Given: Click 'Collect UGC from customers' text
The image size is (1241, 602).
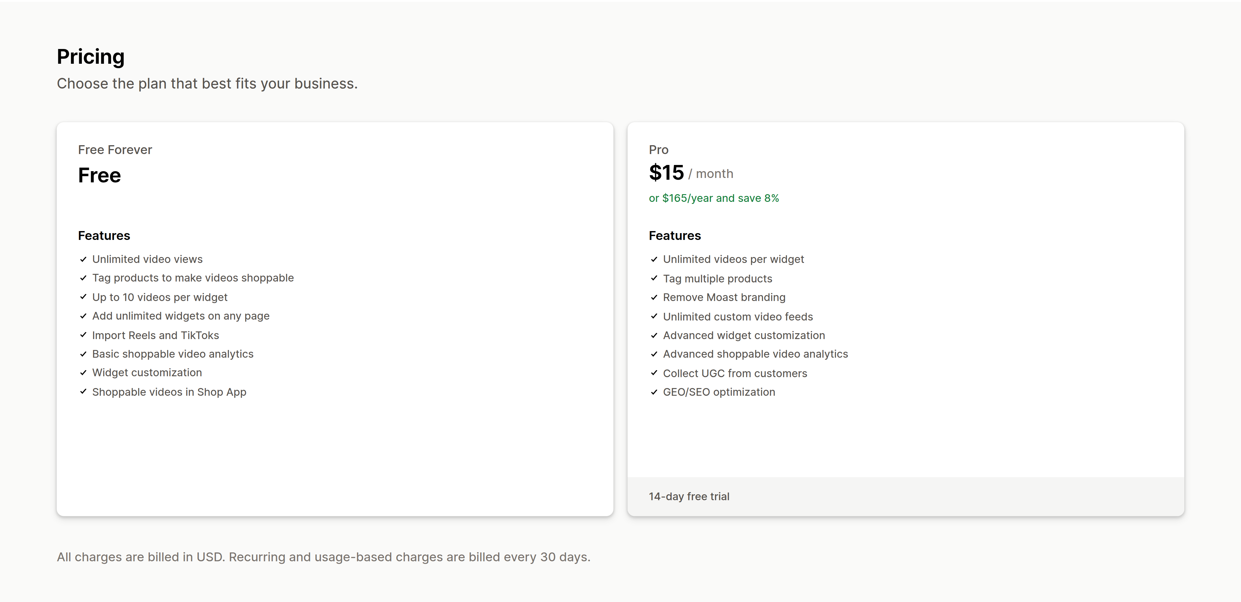Looking at the screenshot, I should click(x=735, y=373).
